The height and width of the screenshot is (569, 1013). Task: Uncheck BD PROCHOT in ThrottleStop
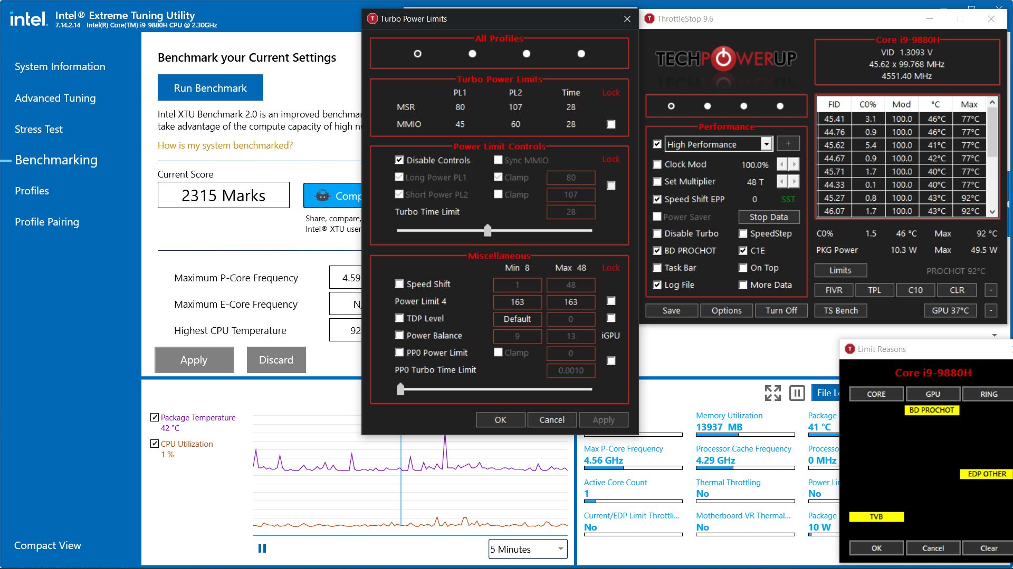[x=657, y=251]
